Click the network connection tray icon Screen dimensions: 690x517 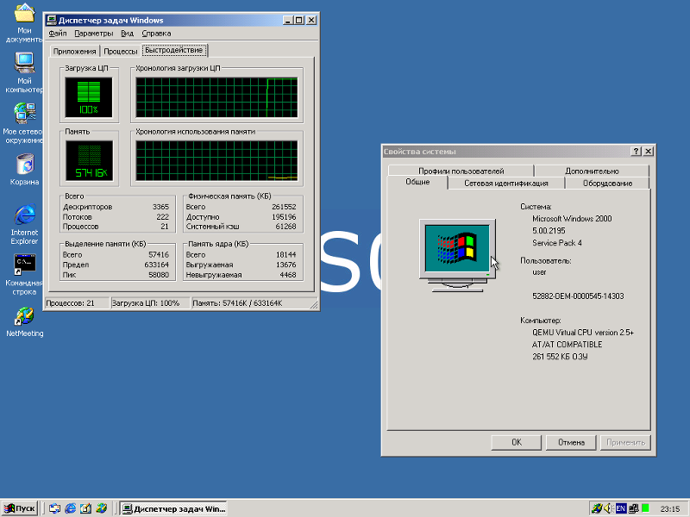[x=633, y=508]
